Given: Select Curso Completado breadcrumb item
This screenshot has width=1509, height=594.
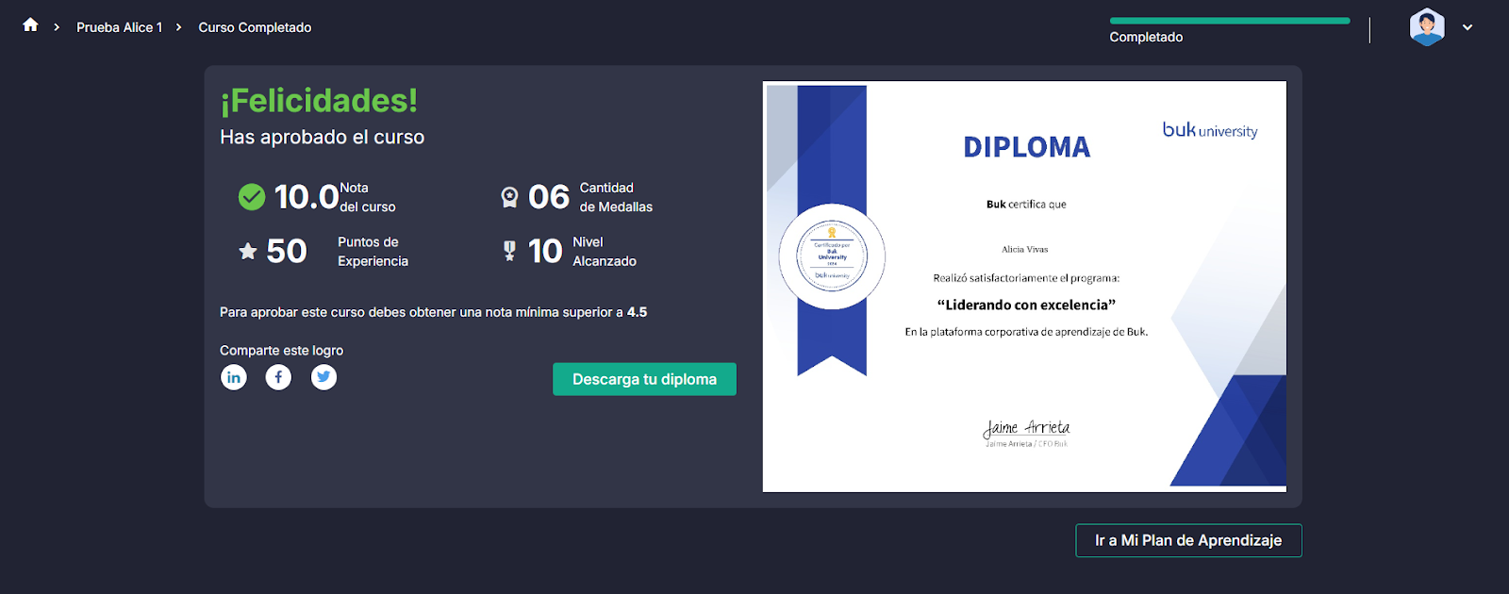Looking at the screenshot, I should pyautogui.click(x=255, y=27).
